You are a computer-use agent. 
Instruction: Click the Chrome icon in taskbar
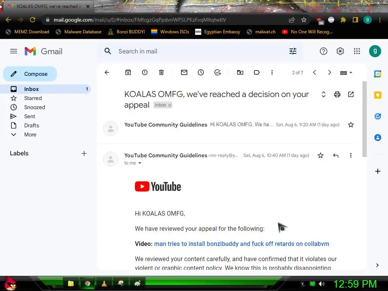88,283
